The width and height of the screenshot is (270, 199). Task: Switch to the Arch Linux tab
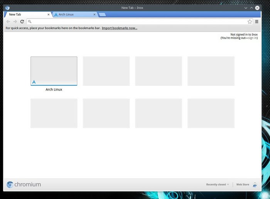tap(75, 15)
